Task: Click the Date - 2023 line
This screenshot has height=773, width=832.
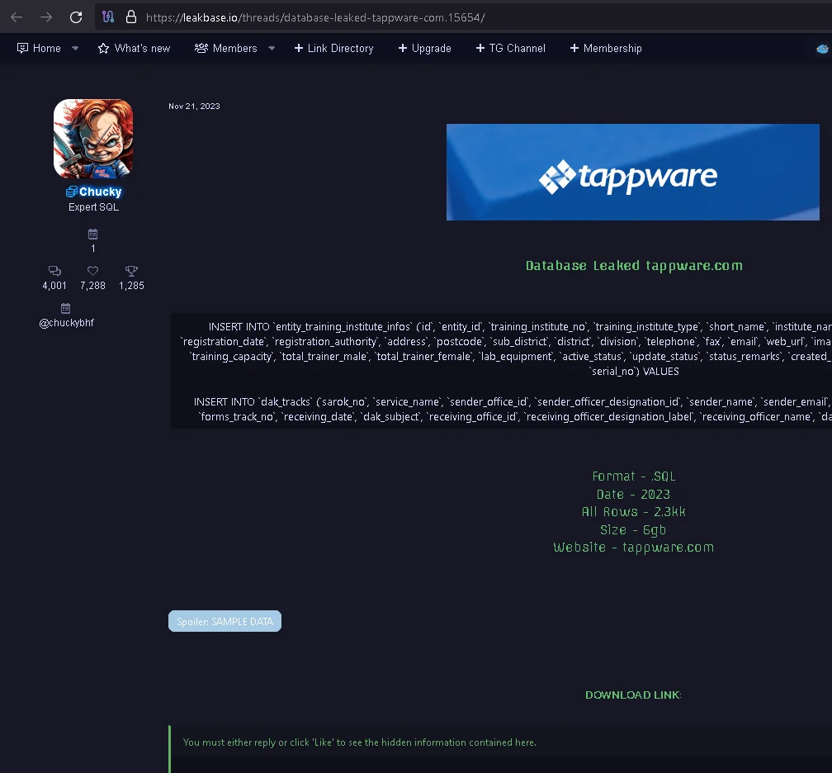Action: pyautogui.click(x=634, y=494)
